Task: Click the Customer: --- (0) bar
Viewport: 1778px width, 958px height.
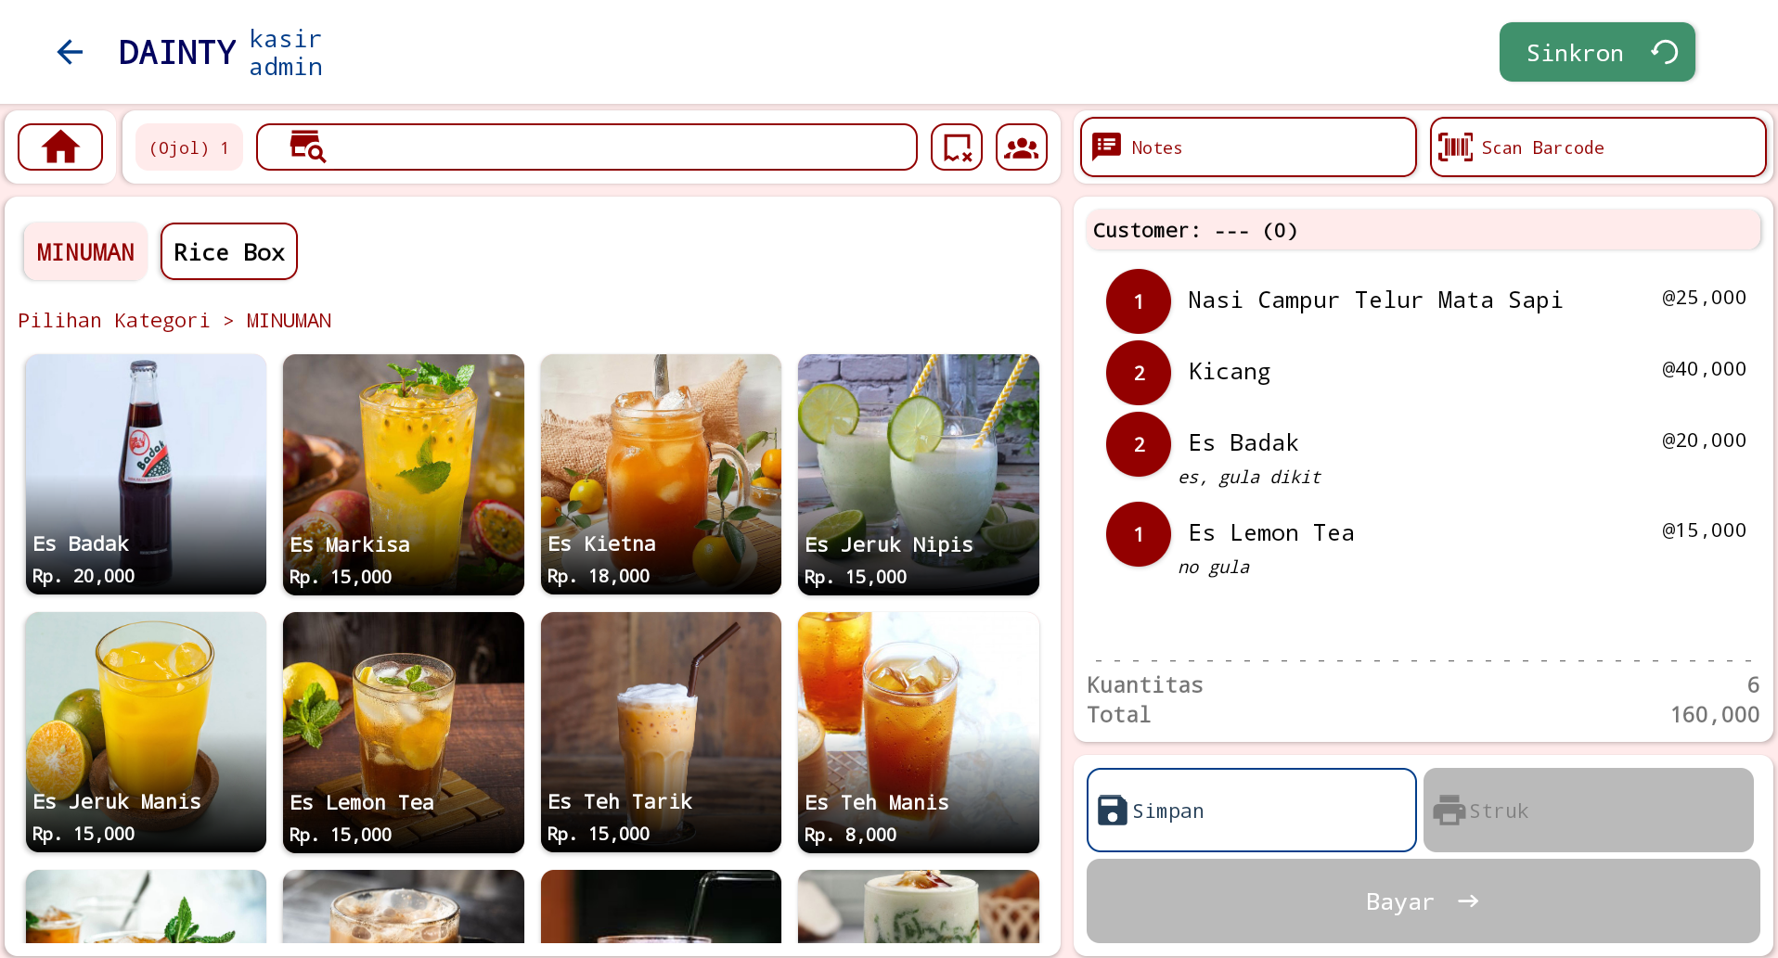Action: click(x=1424, y=230)
